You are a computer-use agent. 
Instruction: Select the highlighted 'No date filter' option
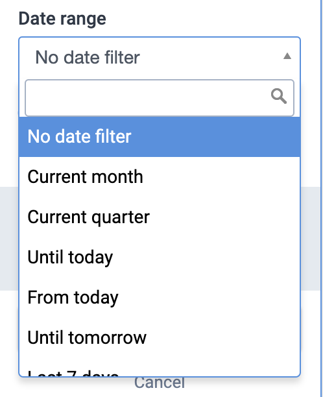[x=160, y=137]
